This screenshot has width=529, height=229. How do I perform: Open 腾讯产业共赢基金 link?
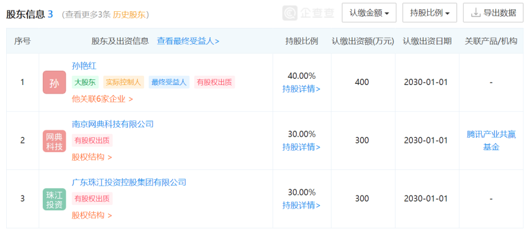pyautogui.click(x=491, y=141)
